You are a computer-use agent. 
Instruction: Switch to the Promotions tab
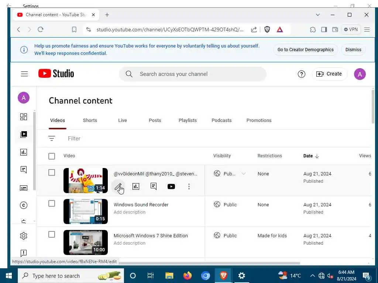click(259, 120)
